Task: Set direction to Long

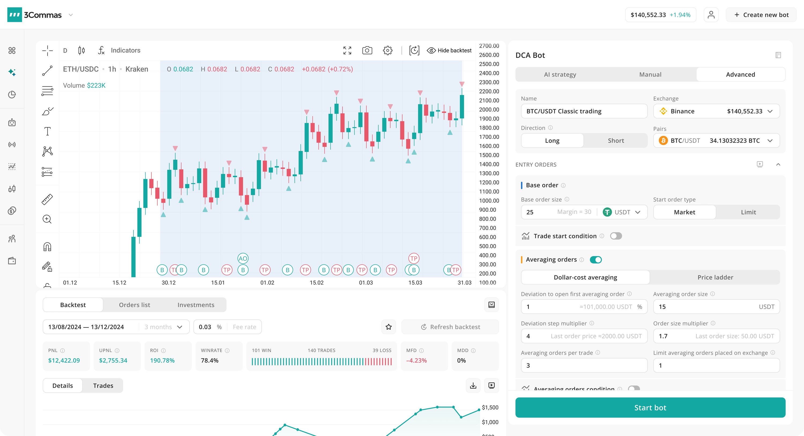Action: pos(552,141)
